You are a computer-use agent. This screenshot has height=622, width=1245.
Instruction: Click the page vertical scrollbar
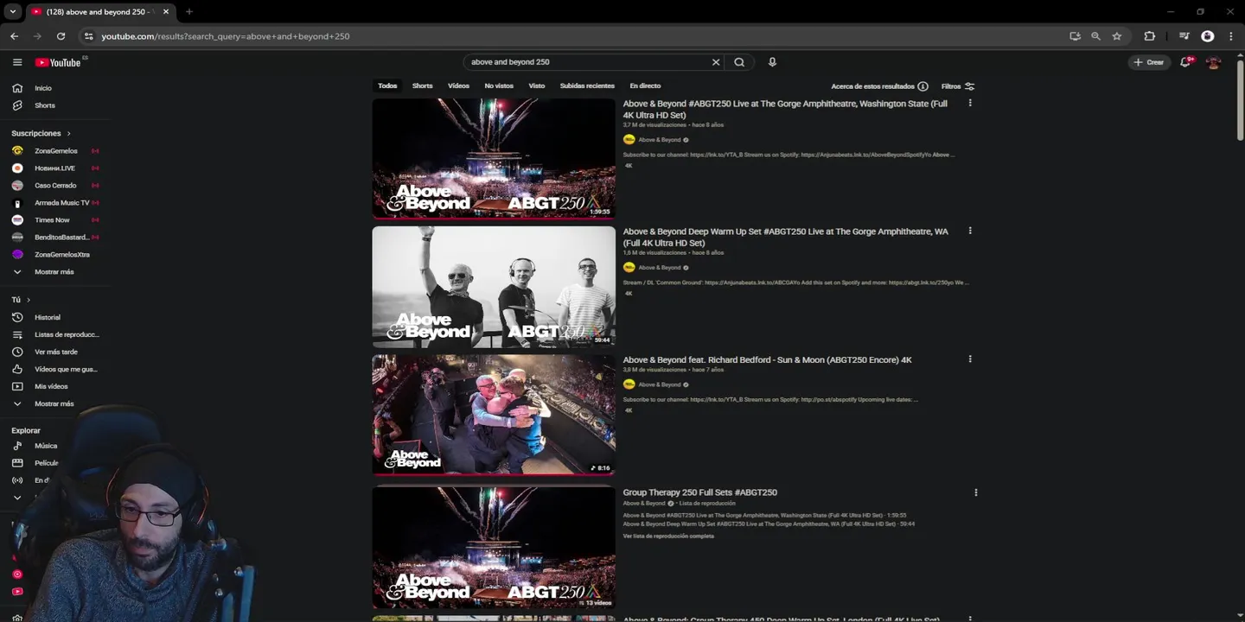(x=1240, y=99)
